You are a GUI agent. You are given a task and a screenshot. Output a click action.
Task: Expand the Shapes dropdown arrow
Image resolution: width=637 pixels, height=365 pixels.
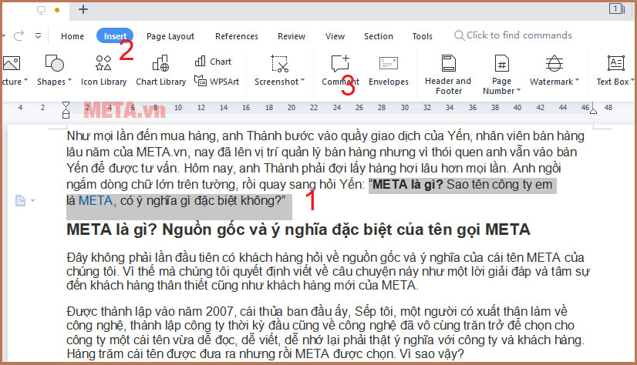click(x=69, y=80)
